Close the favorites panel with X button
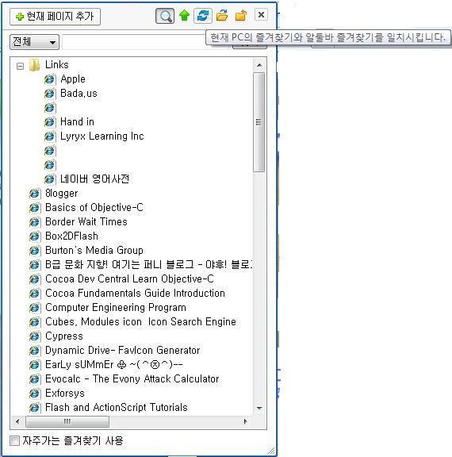452x457 pixels. pyautogui.click(x=261, y=14)
